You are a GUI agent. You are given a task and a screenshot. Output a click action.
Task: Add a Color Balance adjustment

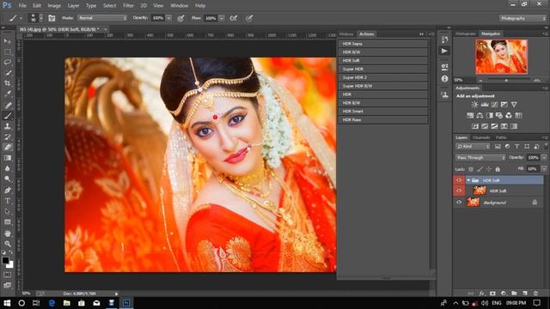coord(480,115)
